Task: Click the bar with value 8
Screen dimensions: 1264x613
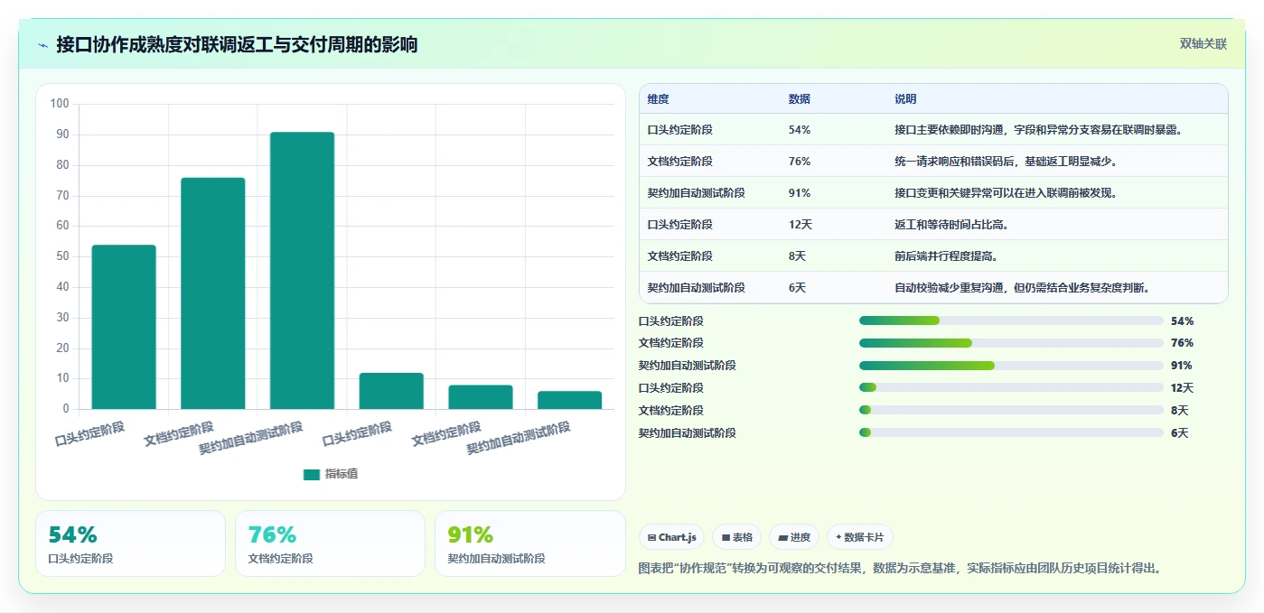Action: tap(481, 397)
